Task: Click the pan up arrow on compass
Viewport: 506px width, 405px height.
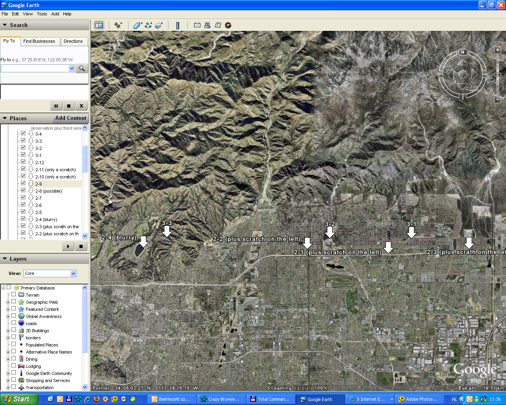Action: pyautogui.click(x=462, y=63)
